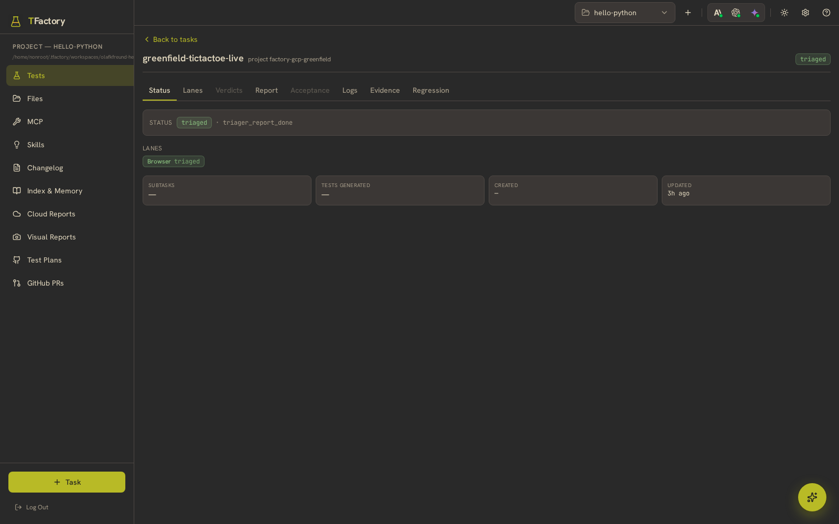Open GitHub PRs in the sidebar
The image size is (839, 524).
point(70,283)
